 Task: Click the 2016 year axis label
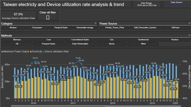(33, 103)
